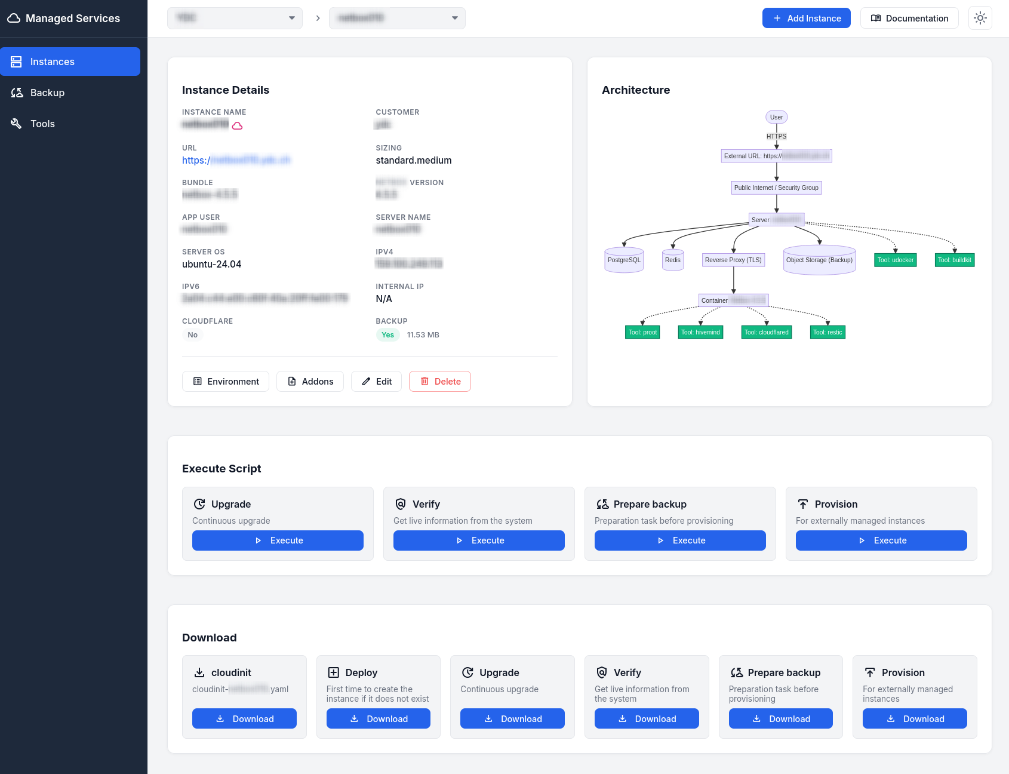This screenshot has height=774, width=1009.
Task: Click the cloudinit download icon header
Action: pos(199,672)
